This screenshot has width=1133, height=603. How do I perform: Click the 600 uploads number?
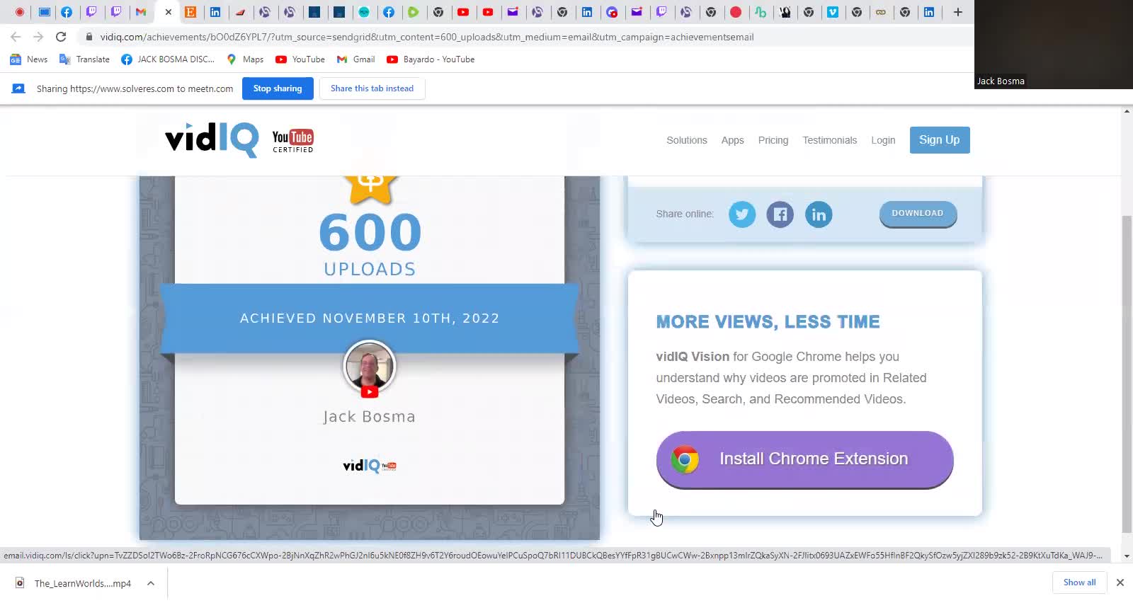(x=370, y=233)
